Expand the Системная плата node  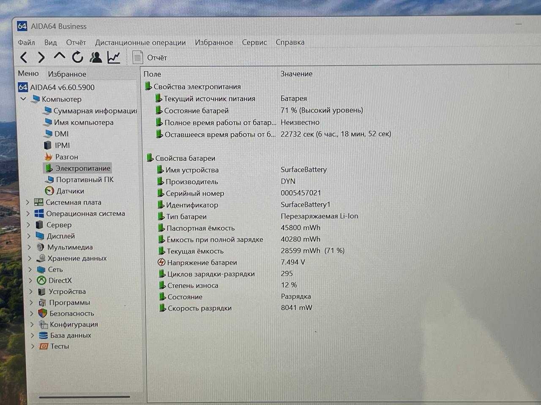click(x=27, y=202)
